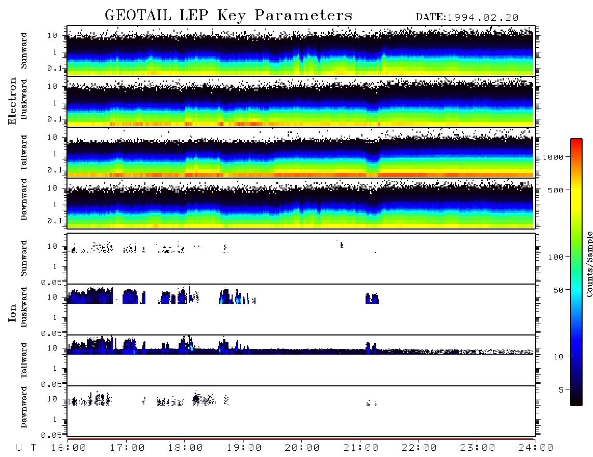Image resolution: width=593 pixels, height=457 pixels.
Task: Click the 0.05 tick of the Ion Dawnward axis
Action: pyautogui.click(x=51, y=435)
